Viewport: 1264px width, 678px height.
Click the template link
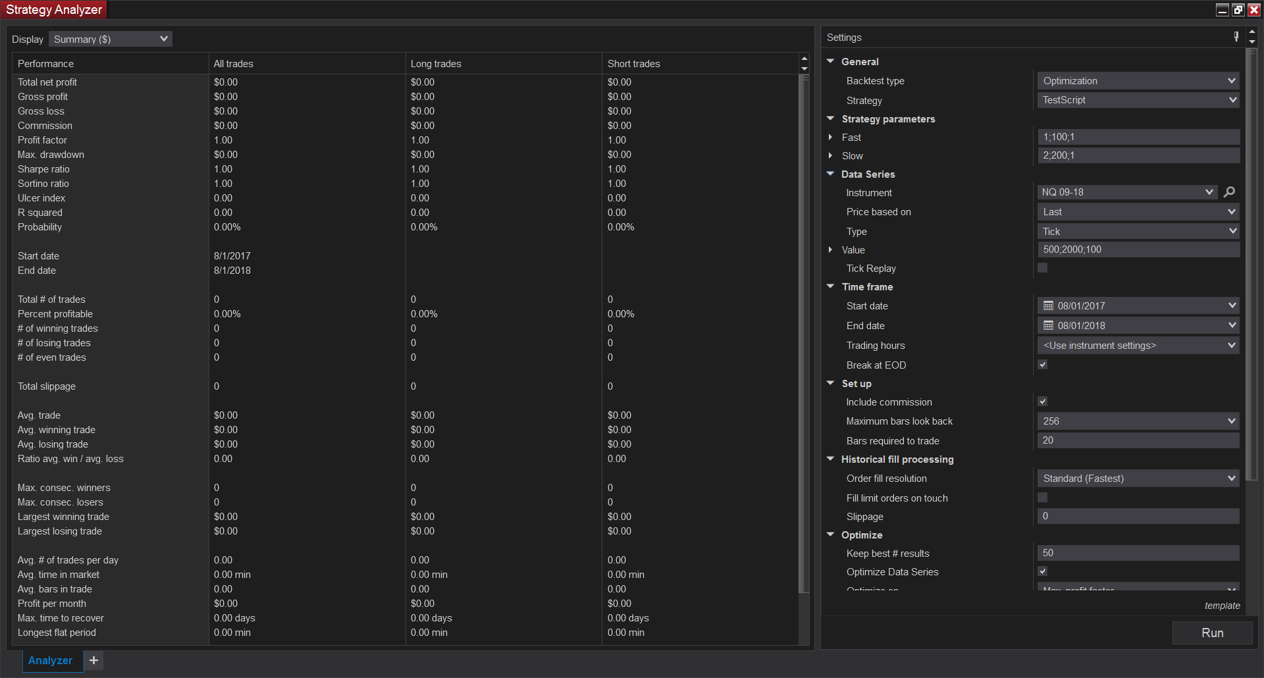[1222, 606]
